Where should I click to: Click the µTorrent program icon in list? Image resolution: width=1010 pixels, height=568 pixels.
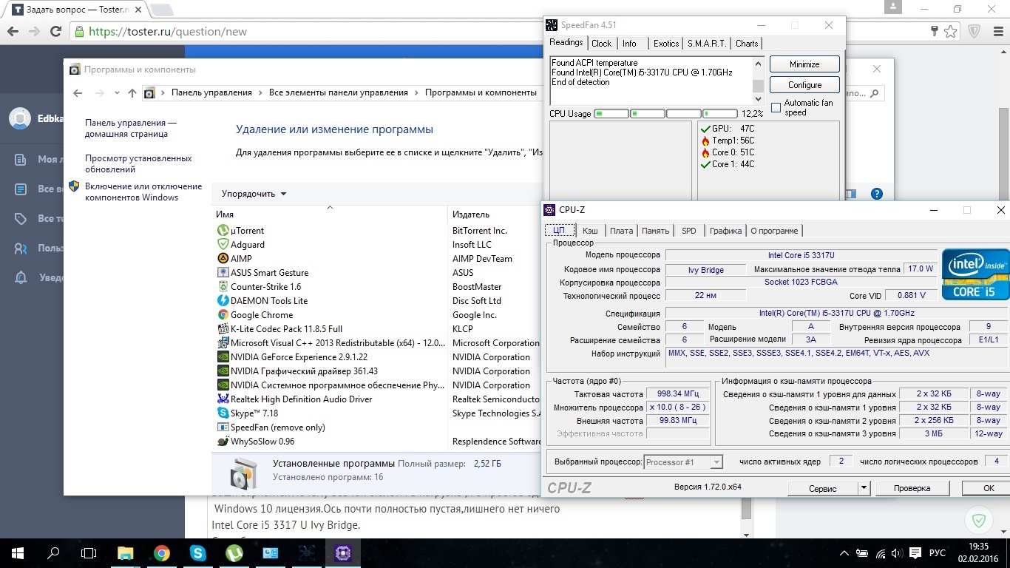[x=223, y=231]
